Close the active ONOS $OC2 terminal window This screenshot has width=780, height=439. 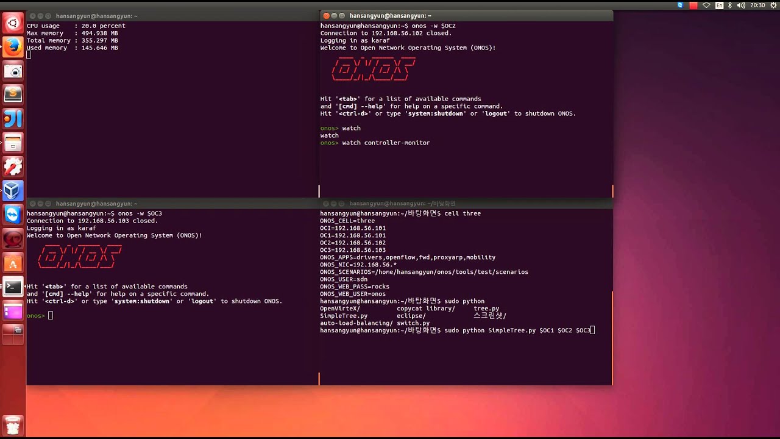326,15
